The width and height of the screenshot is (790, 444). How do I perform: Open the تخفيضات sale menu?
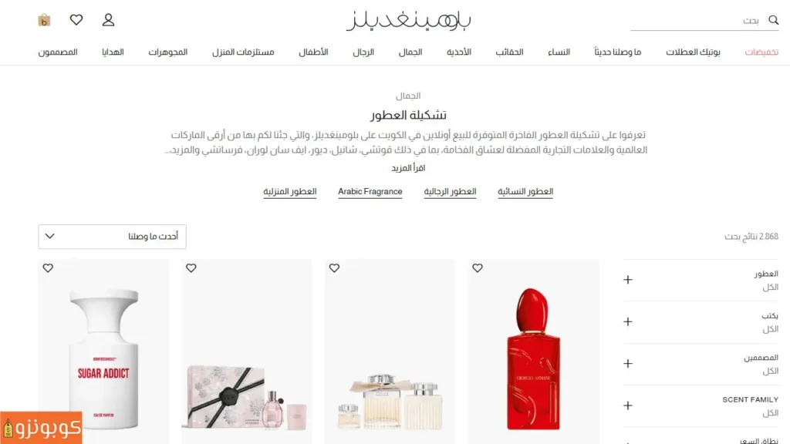coord(761,52)
